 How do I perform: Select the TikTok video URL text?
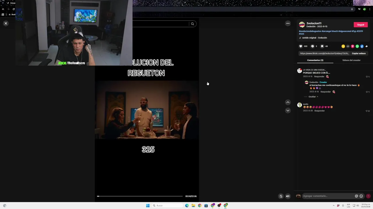(x=324, y=53)
